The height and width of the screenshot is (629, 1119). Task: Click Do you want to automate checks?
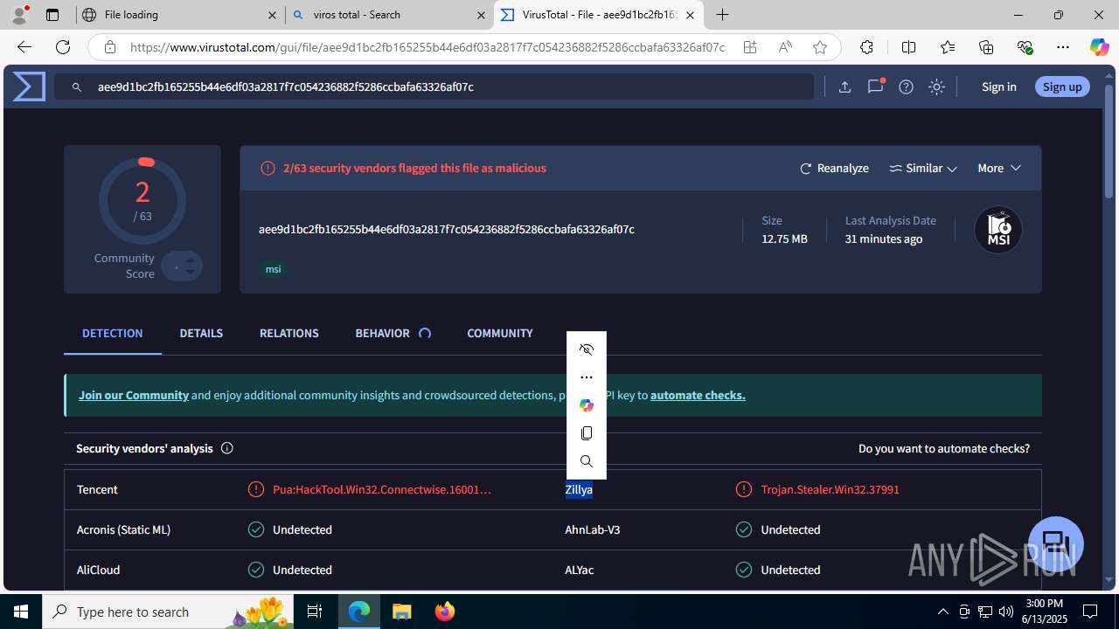[944, 448]
